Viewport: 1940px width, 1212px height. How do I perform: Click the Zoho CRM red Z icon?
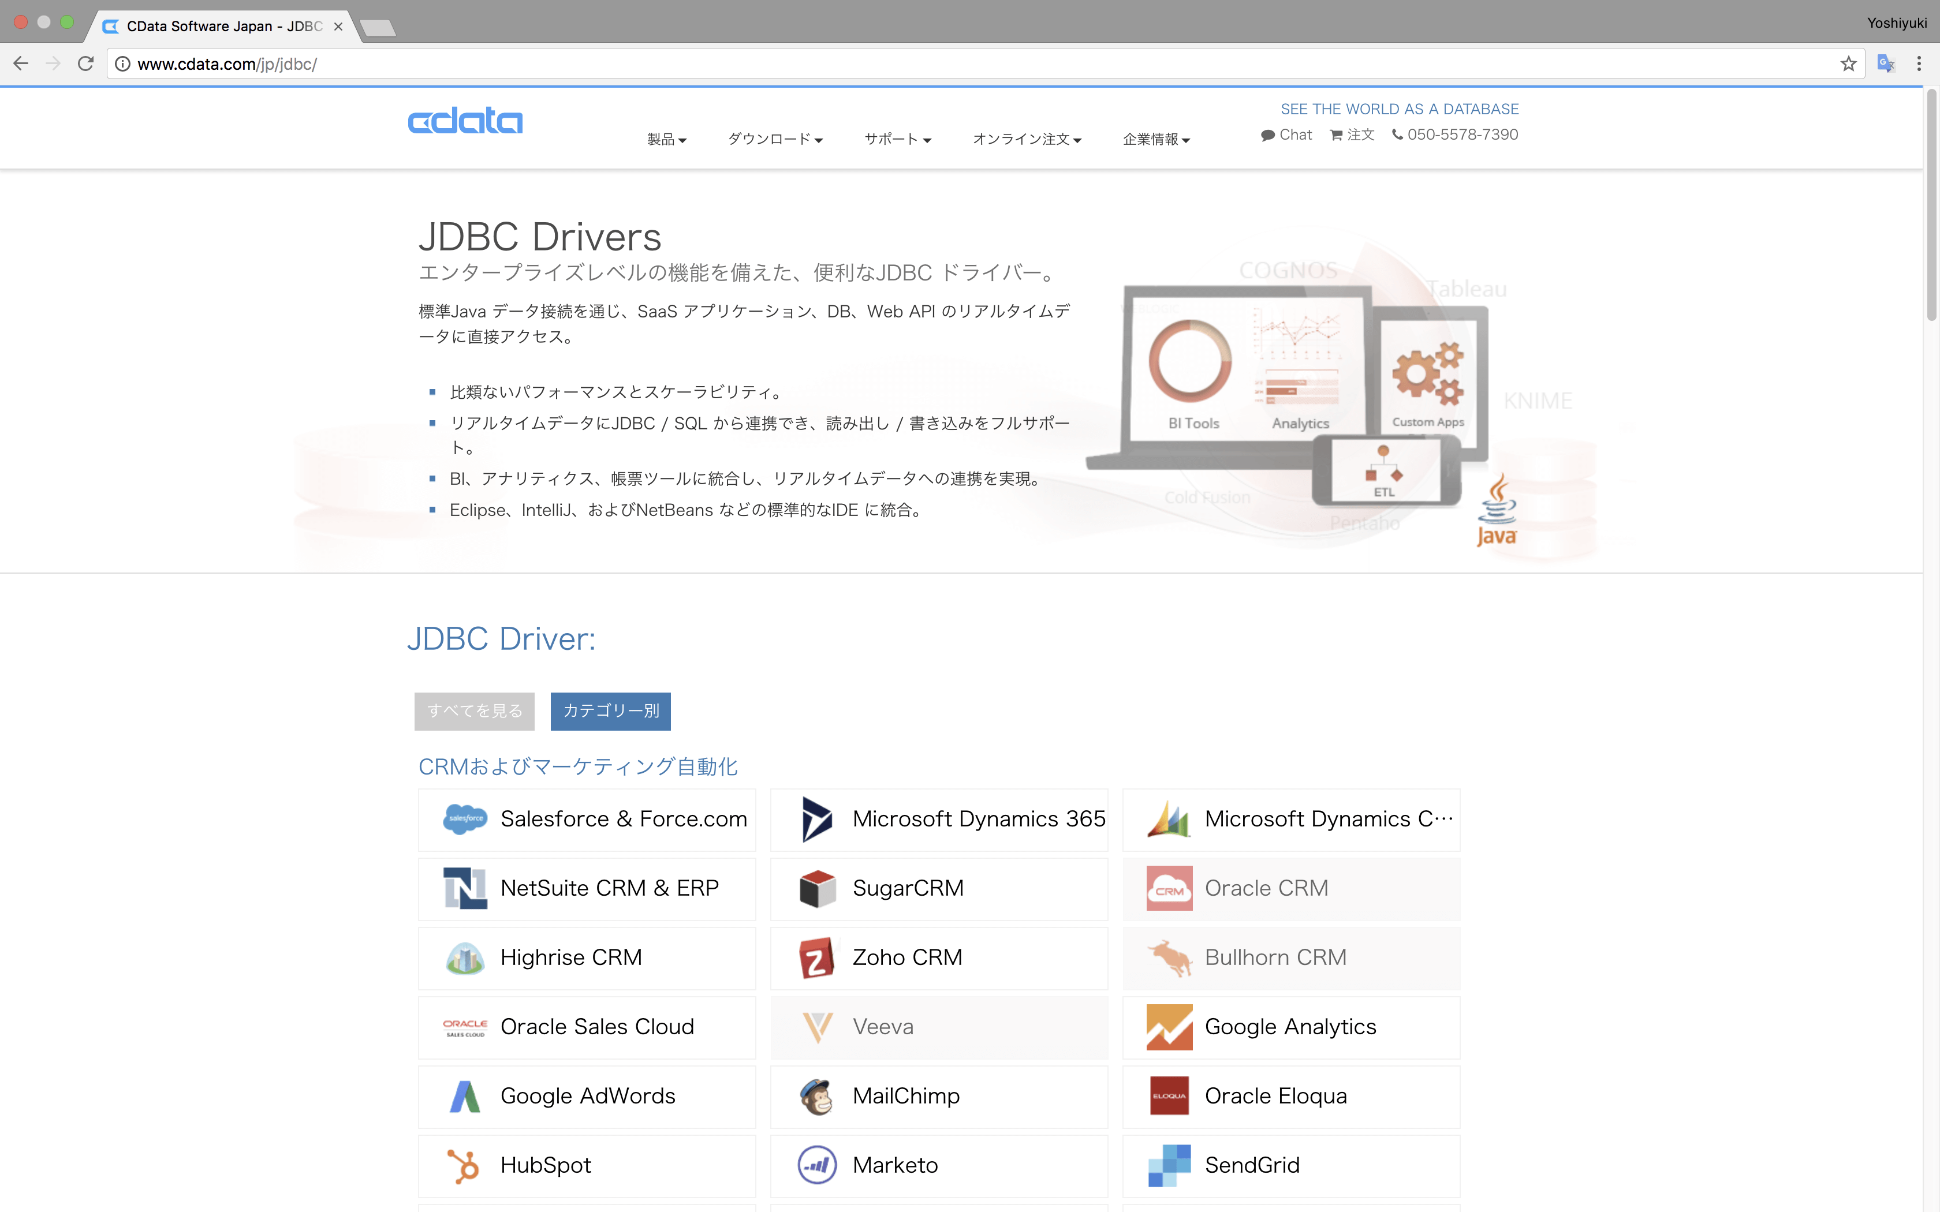coord(817,957)
